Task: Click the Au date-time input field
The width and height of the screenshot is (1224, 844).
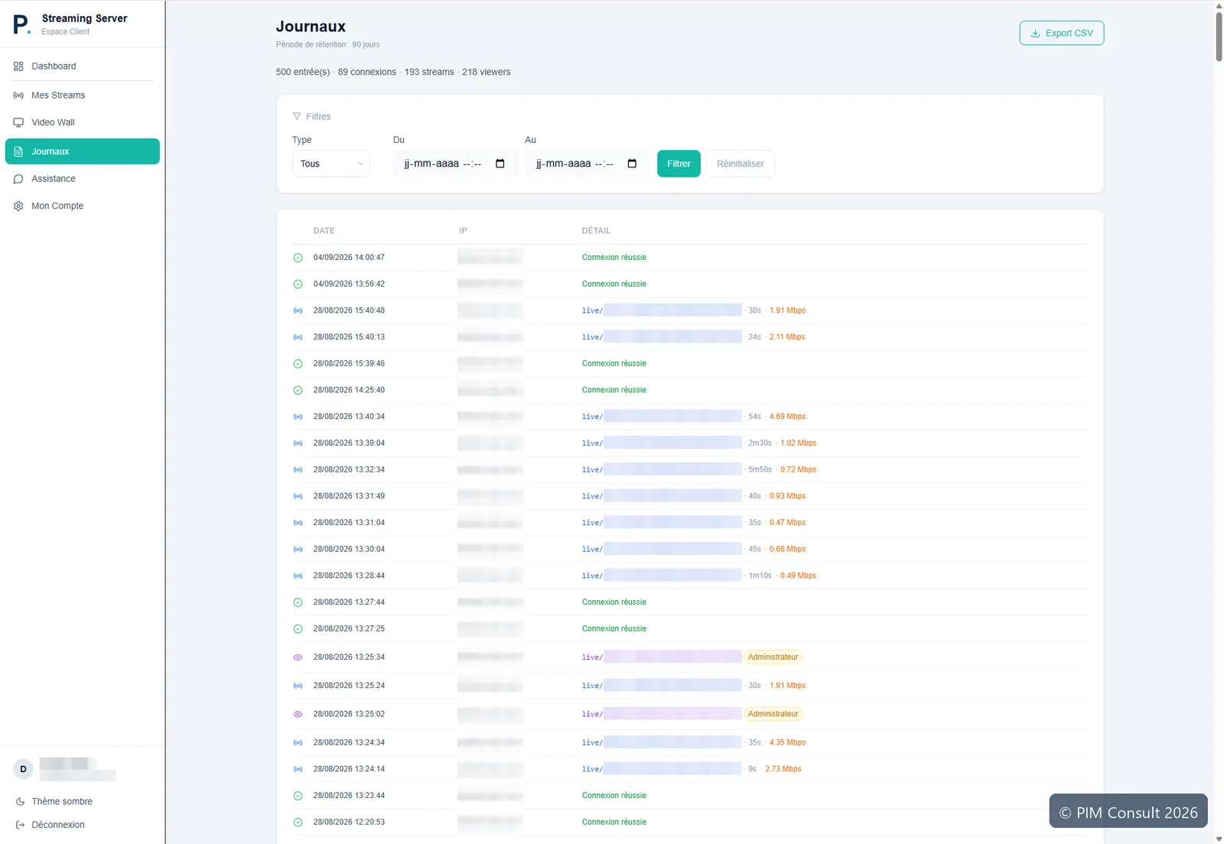Action: click(586, 164)
